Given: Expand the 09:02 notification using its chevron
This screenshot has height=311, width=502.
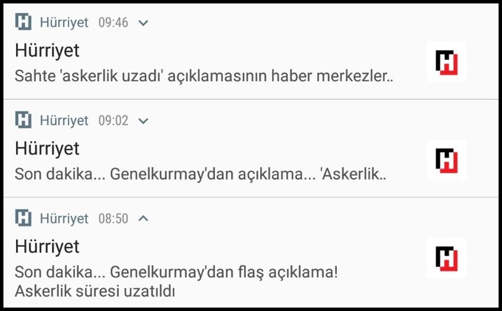Looking at the screenshot, I should point(144,121).
